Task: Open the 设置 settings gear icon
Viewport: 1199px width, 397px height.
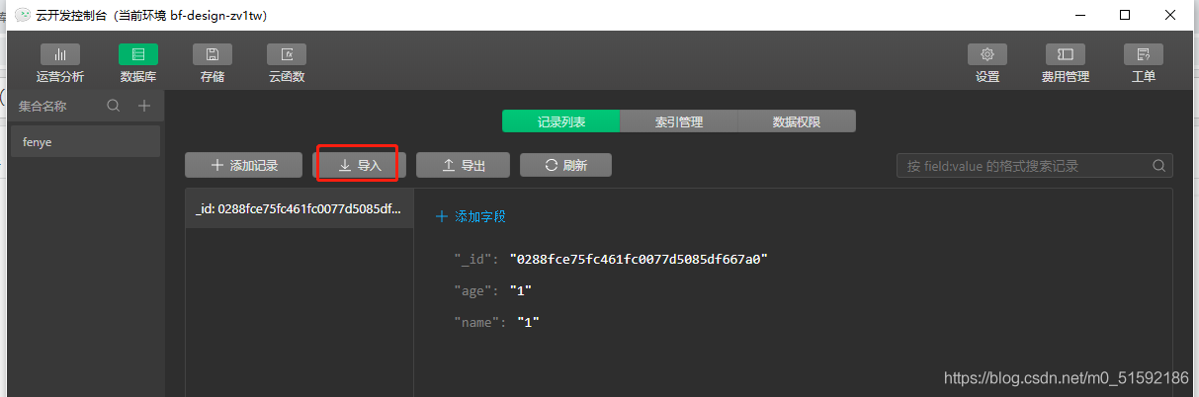Action: (986, 54)
